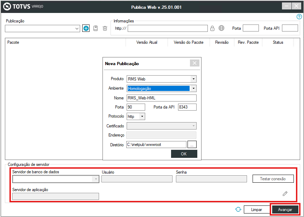Image resolution: width=304 pixels, height=217 pixels.
Task: Click the Endereço input field
Action: (161, 135)
